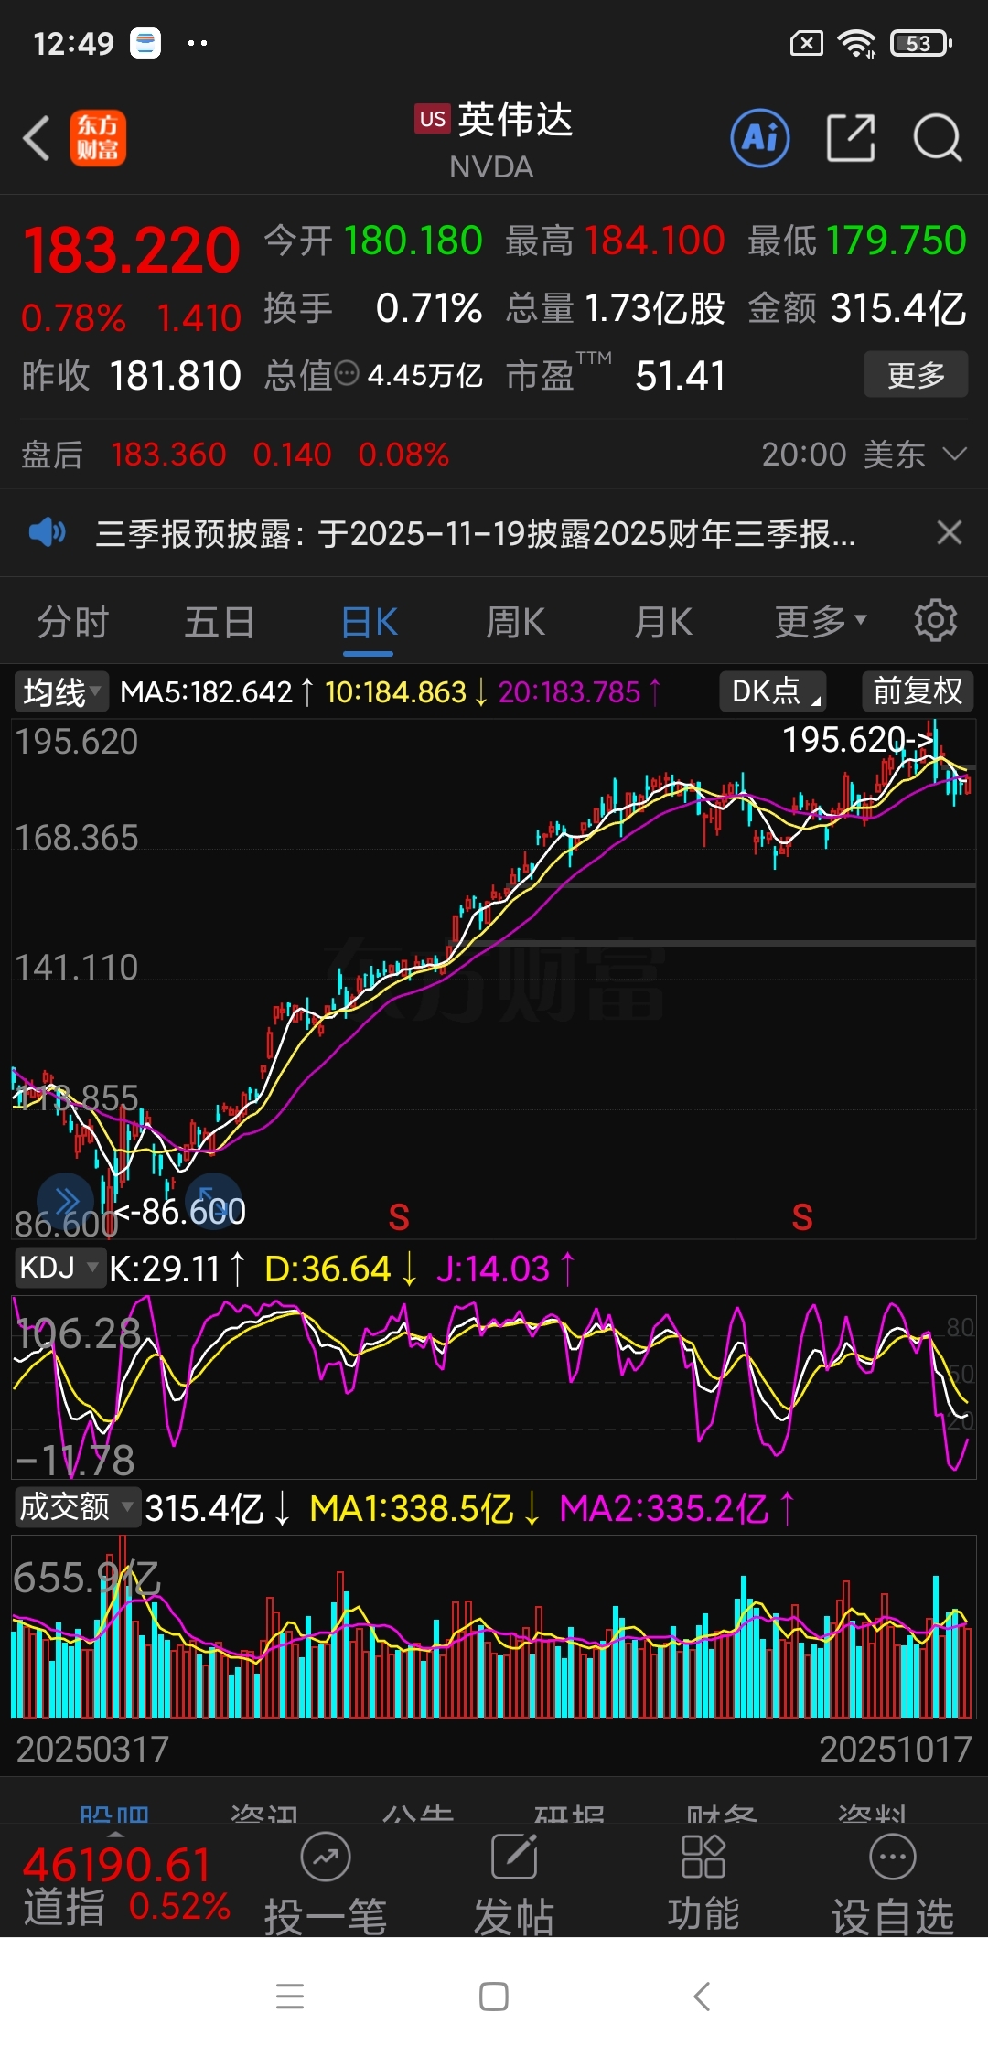Tap the 更多 quote details button
This screenshot has width=988, height=2056.
(x=916, y=374)
